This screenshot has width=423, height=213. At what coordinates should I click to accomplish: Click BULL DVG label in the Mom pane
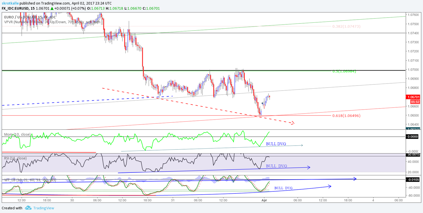click(276, 144)
